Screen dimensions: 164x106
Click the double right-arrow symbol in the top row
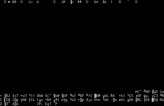point(80,2)
